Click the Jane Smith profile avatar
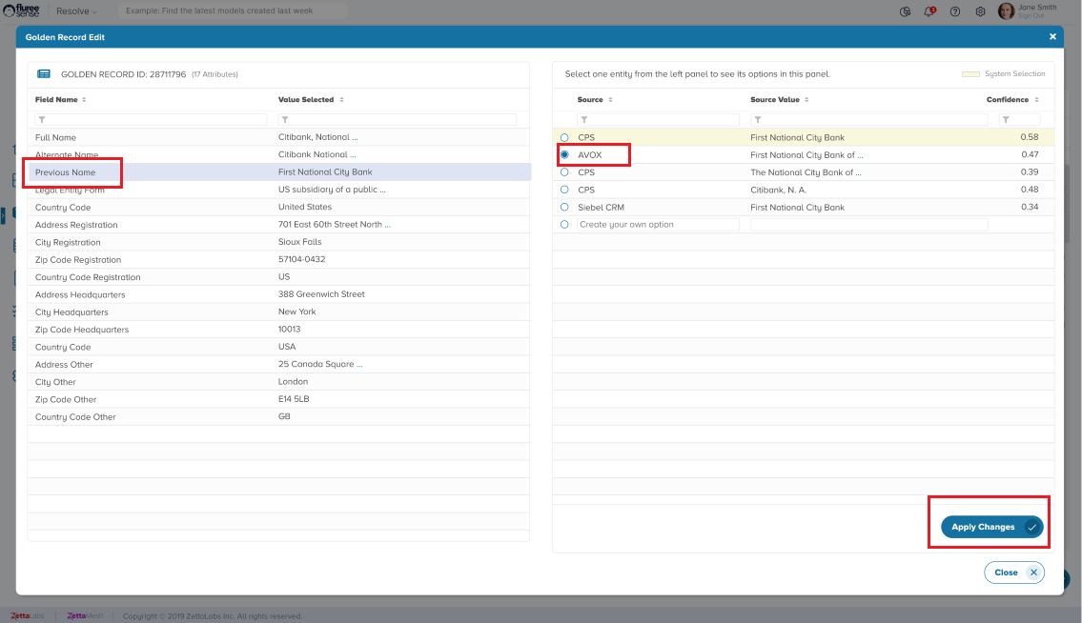 click(1006, 11)
